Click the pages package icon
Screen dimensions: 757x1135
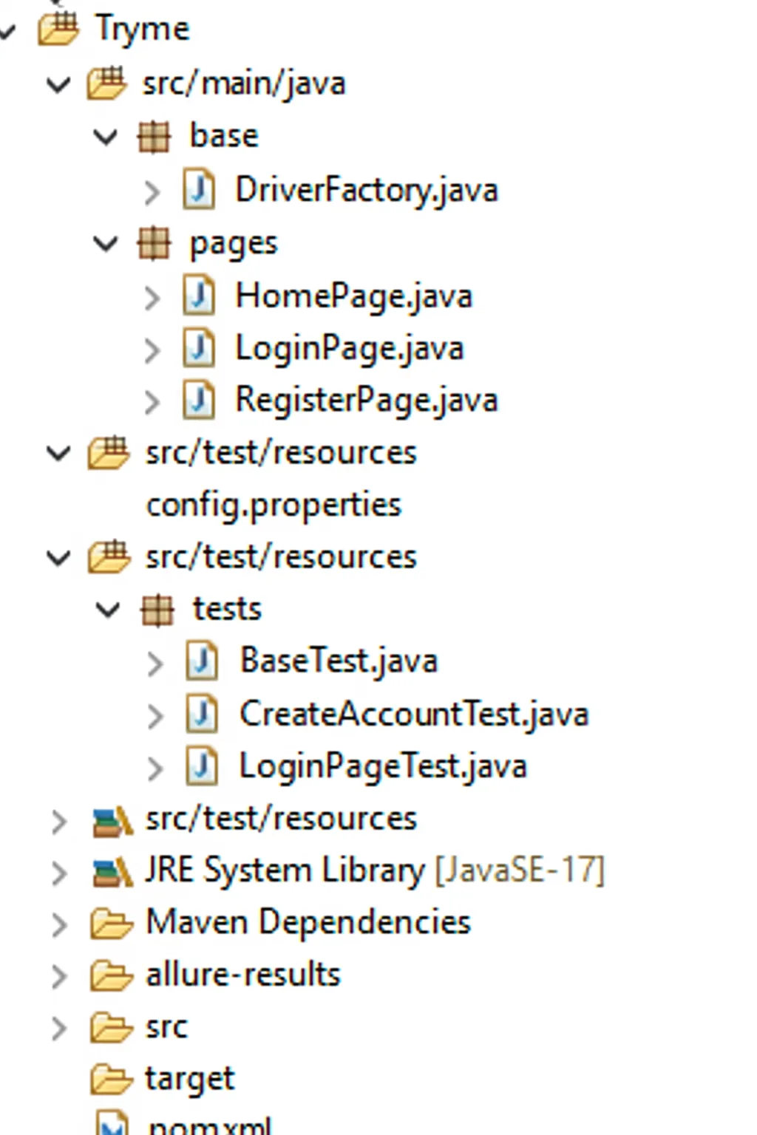pyautogui.click(x=154, y=243)
